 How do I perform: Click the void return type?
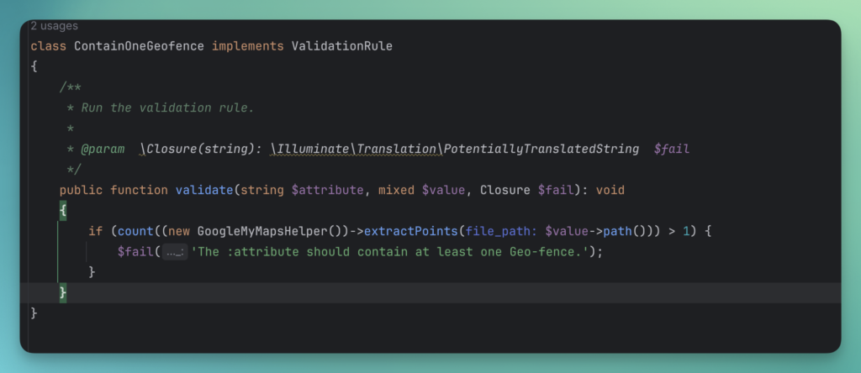pyautogui.click(x=610, y=190)
